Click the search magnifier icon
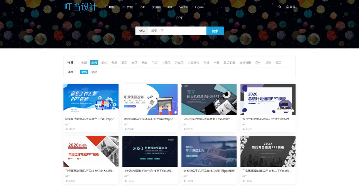The width and height of the screenshot is (359, 186). pos(280,7)
